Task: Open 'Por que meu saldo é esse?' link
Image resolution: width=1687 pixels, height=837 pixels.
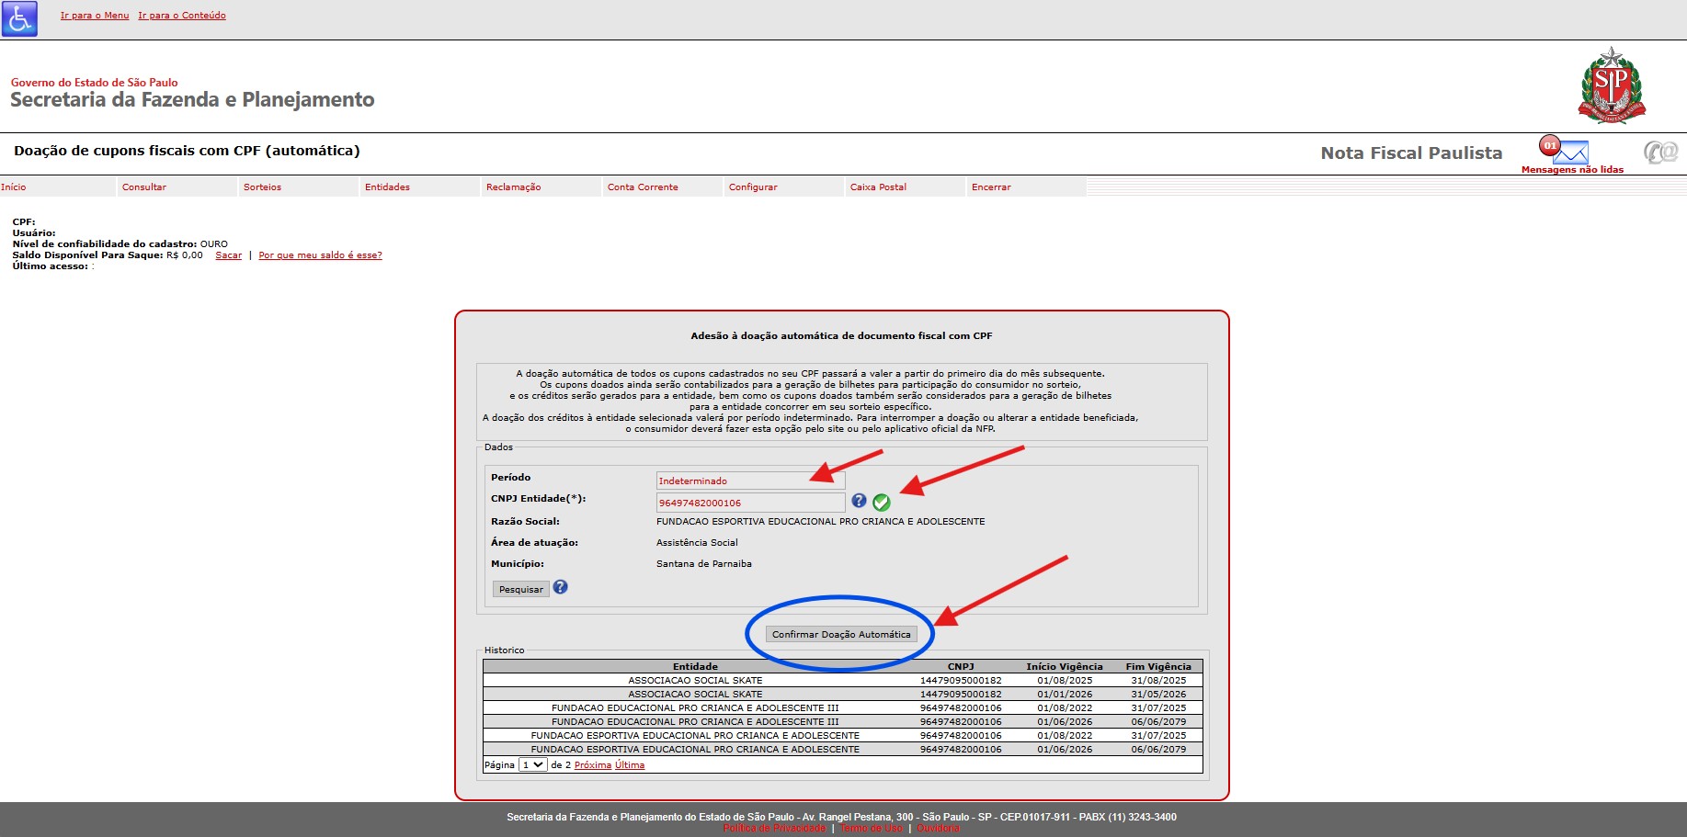Action: (320, 255)
